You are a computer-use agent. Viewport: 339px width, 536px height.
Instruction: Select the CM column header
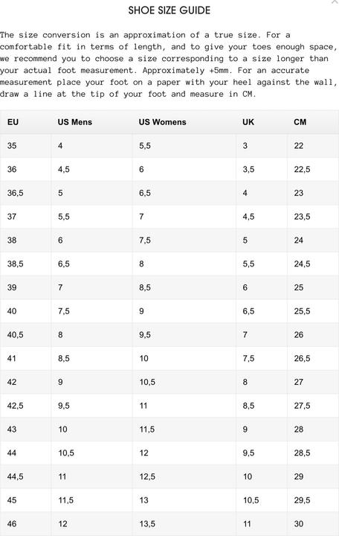point(300,122)
